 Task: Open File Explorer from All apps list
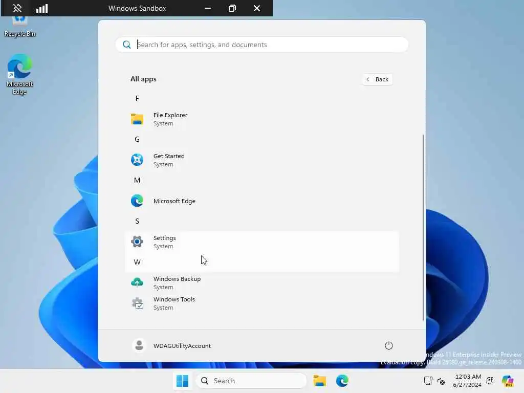261,119
